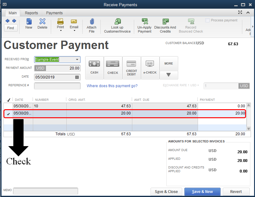Select CHECK payment method
Image resolution: width=255 pixels, height=197 pixels.
click(x=113, y=68)
